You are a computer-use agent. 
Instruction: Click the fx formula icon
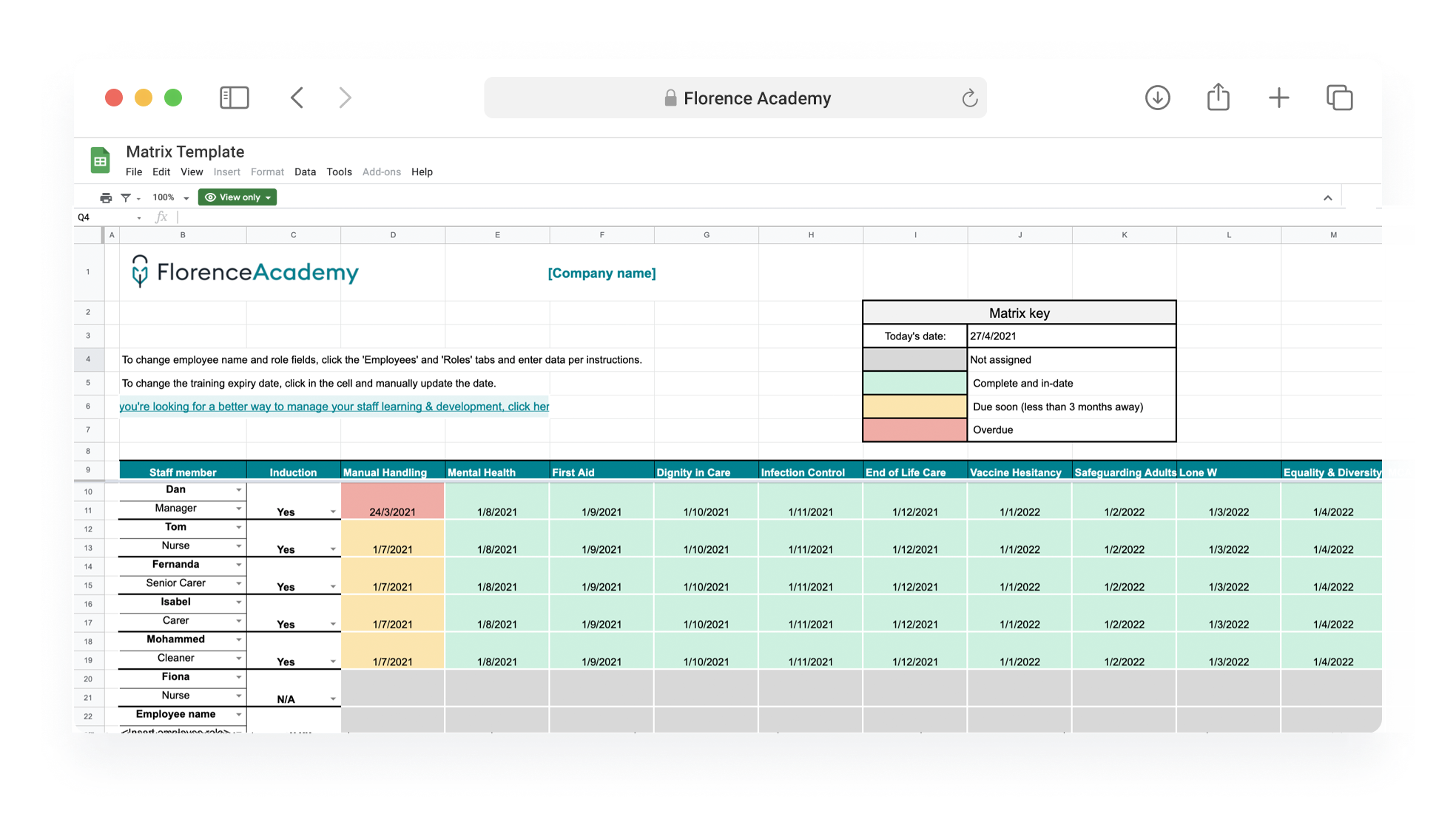coord(161,217)
